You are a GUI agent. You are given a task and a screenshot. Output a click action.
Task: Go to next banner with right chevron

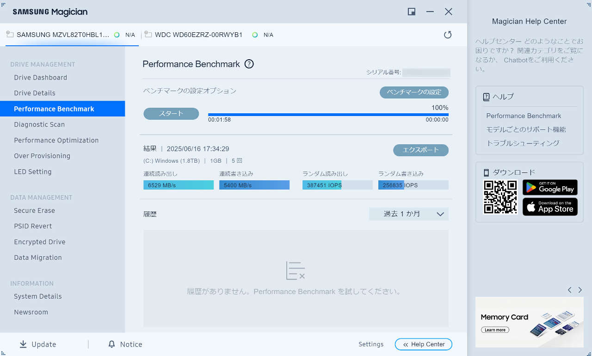[x=580, y=290]
